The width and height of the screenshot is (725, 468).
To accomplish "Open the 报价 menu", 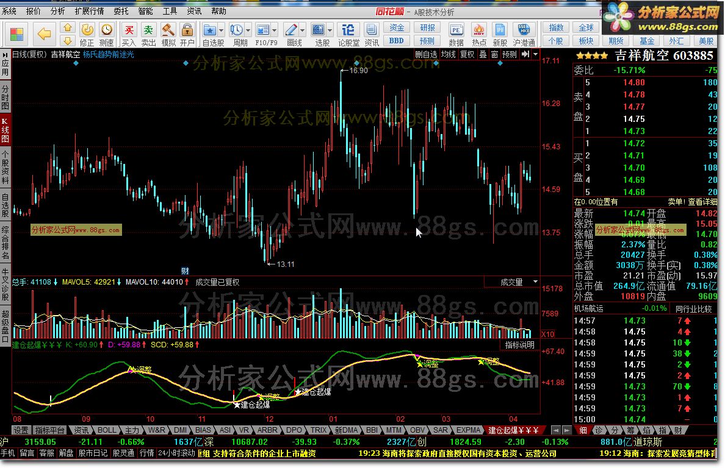I will [x=34, y=11].
